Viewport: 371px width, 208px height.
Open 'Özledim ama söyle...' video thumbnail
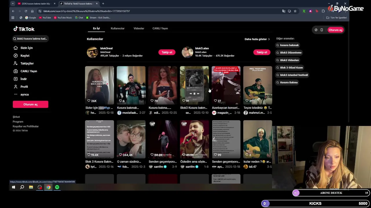[194, 139]
